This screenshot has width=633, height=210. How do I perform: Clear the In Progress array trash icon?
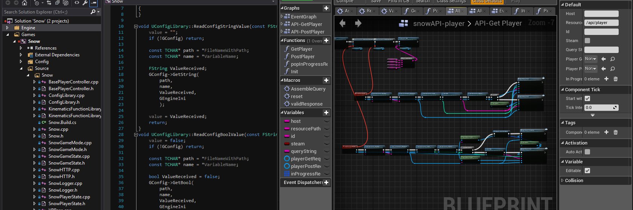616,79
